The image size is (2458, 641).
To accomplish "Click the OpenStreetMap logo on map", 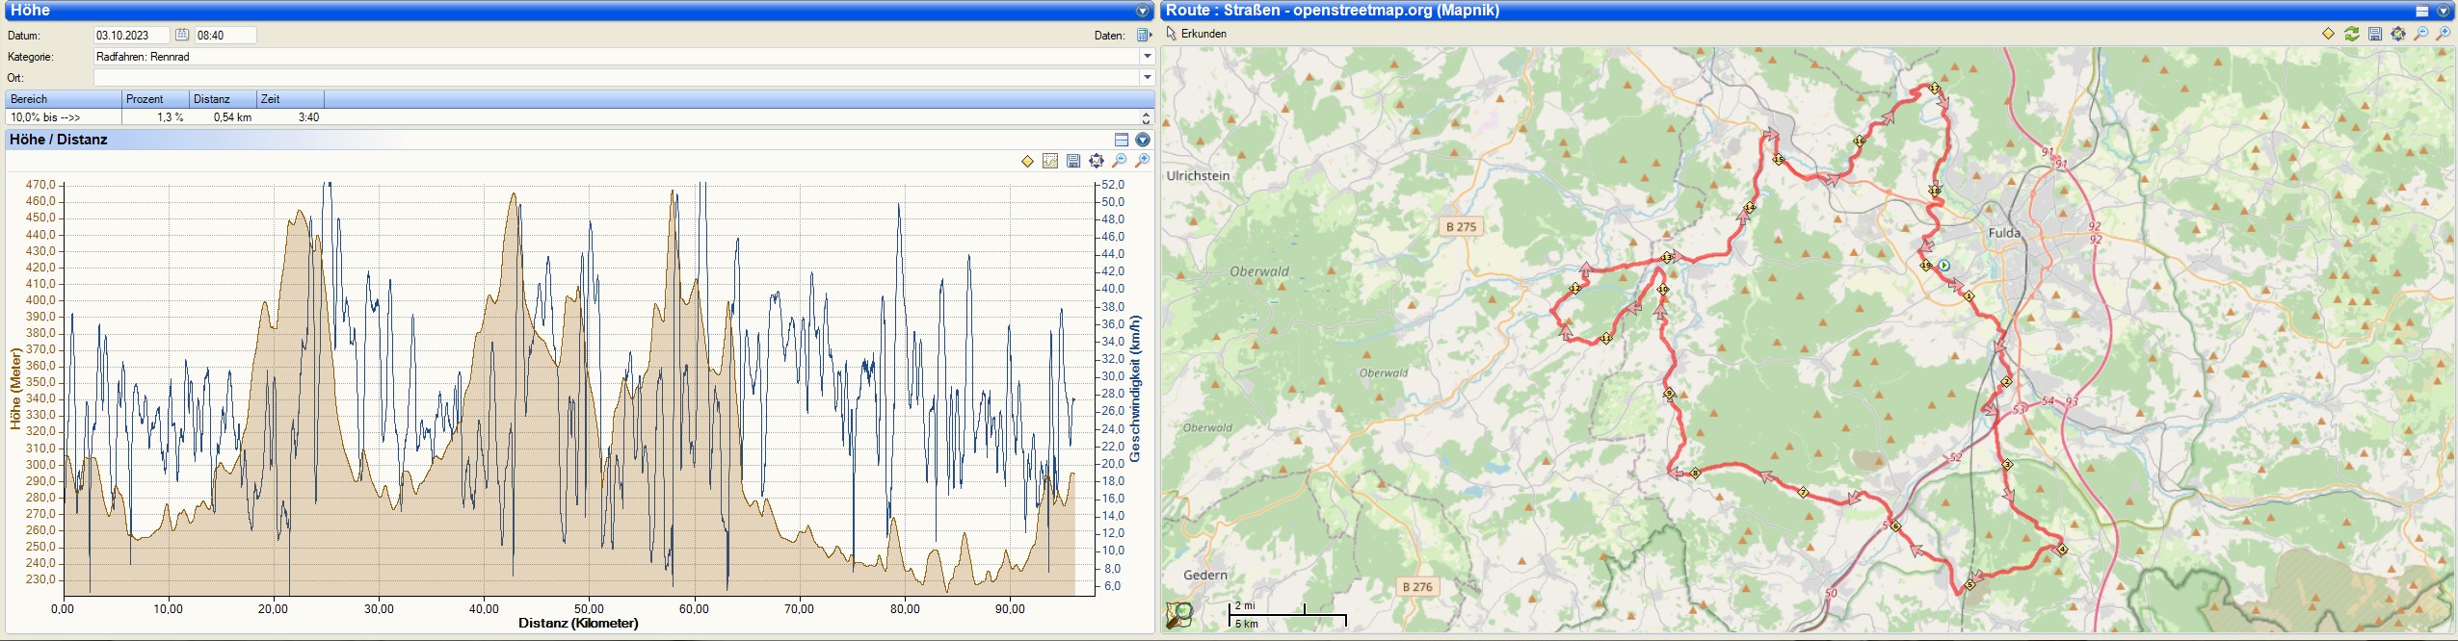I will (x=1179, y=614).
